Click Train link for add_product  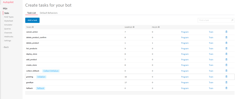pos(211,60)
